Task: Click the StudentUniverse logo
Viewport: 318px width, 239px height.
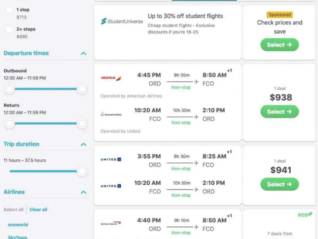Action: pyautogui.click(x=121, y=21)
